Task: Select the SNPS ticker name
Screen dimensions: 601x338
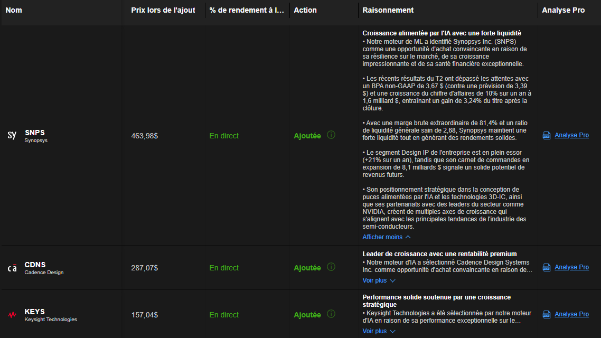Action: coord(34,133)
